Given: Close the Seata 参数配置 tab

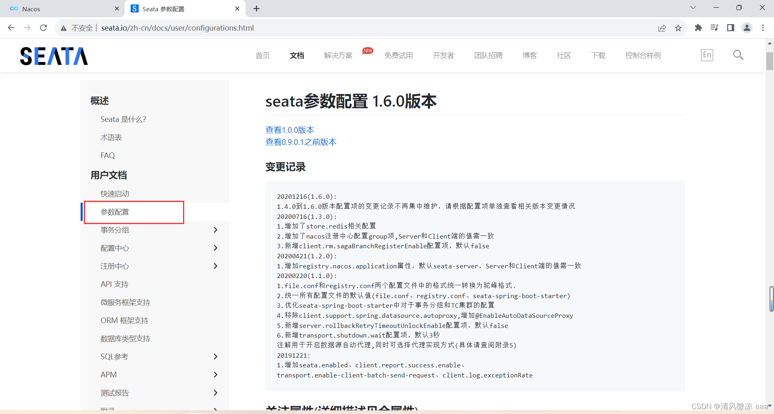Looking at the screenshot, I should pos(237,8).
